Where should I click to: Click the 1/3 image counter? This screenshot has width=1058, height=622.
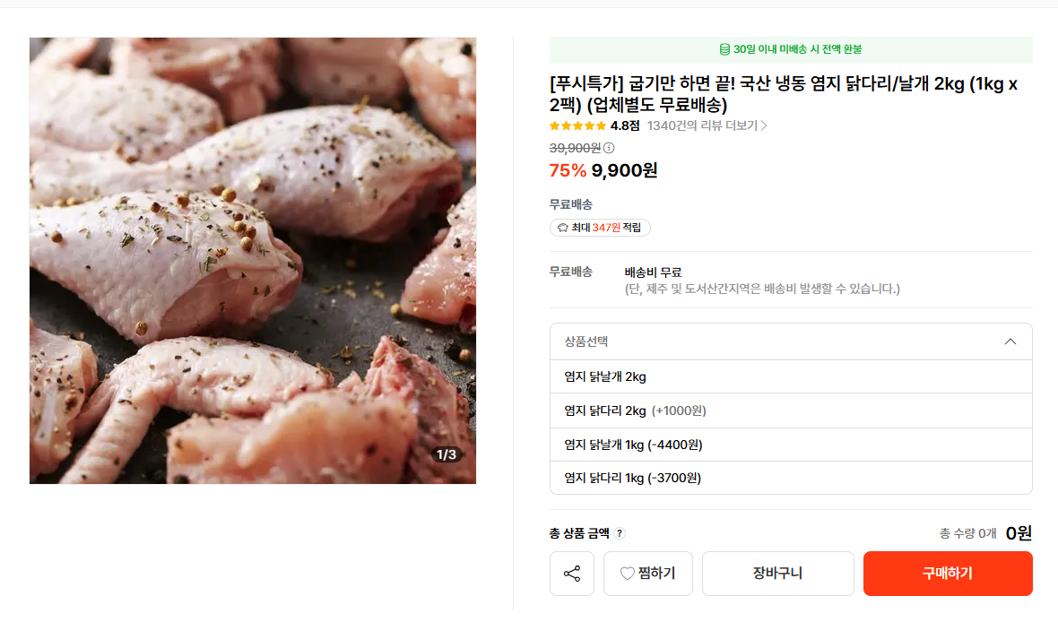coord(446,454)
